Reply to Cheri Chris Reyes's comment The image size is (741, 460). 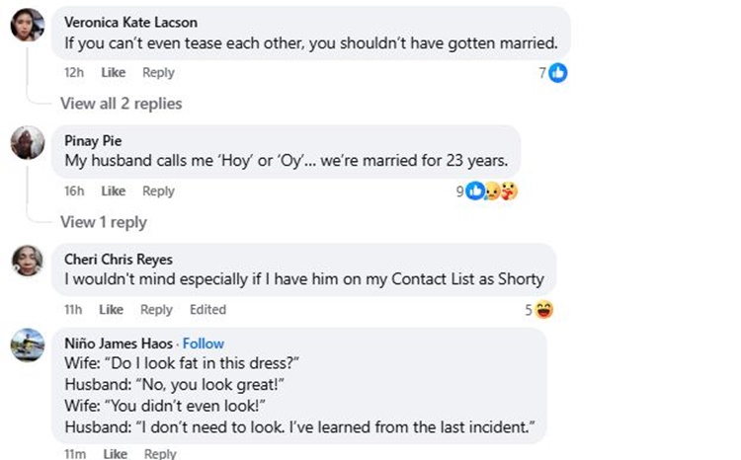pyautogui.click(x=156, y=309)
